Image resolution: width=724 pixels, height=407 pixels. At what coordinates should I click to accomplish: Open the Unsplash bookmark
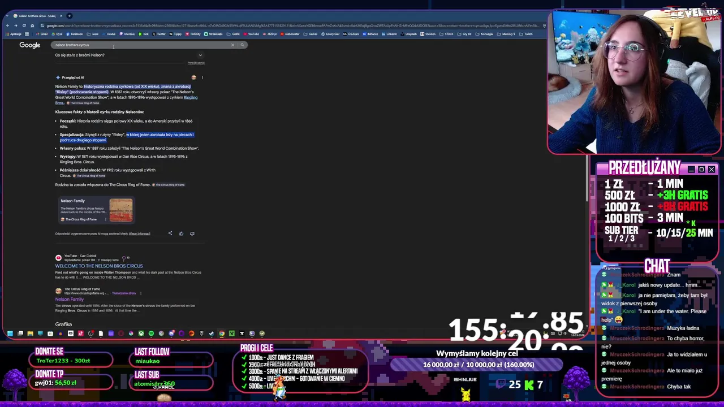[408, 34]
